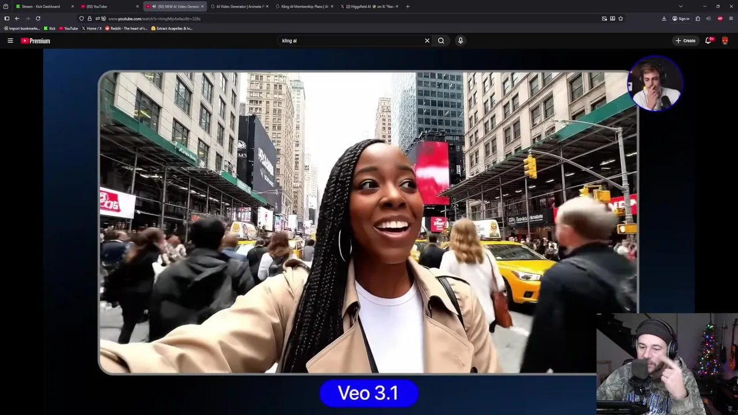Image resolution: width=738 pixels, height=415 pixels.
Task: Open the Kick bookmark
Action: (50, 28)
